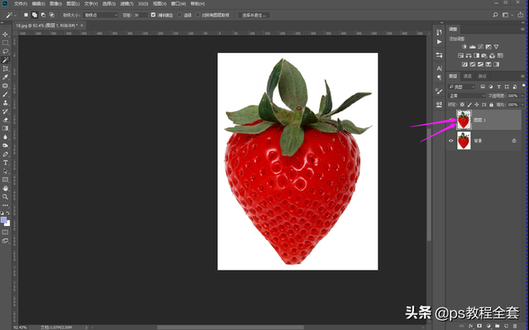Click the 图层 1 strawberry thumbnail
Screen dimensions: 529x330
[463, 120]
